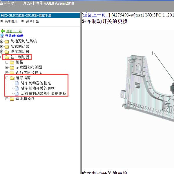174x174 pixels.
Task: Click the 防抱死制动系统 folder icon
Action: click(7, 41)
